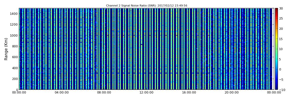Viewport: 290px width, 102px height.
Task: Click the colorbar value 25
Action: [x=281, y=18]
